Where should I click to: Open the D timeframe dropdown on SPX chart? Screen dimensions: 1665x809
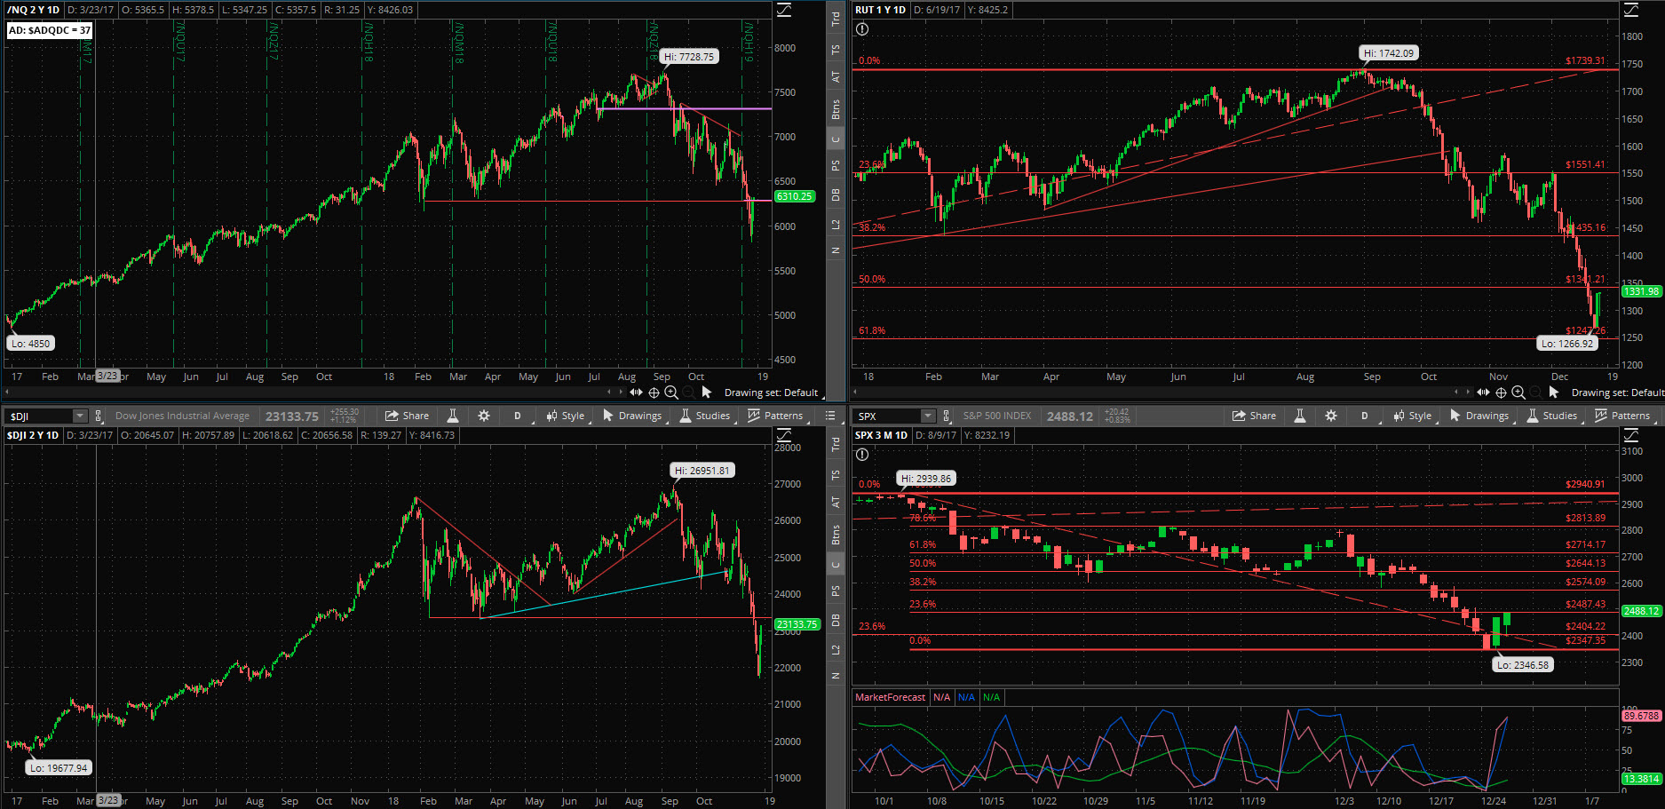coord(1365,416)
